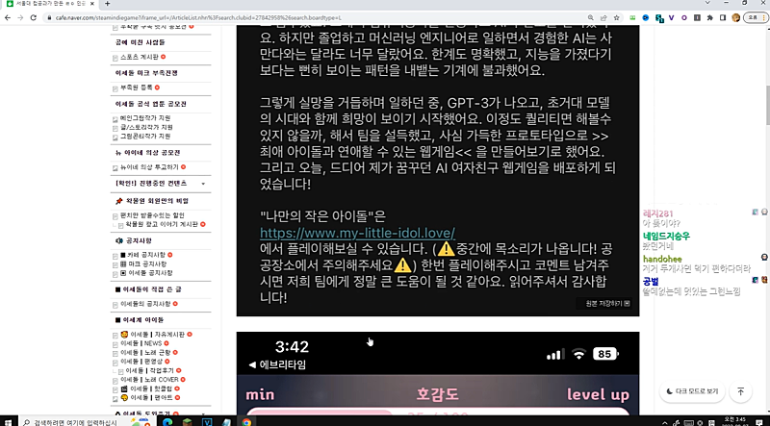Close the current browser tab
Screen dimensions: 770x426
point(91,4)
